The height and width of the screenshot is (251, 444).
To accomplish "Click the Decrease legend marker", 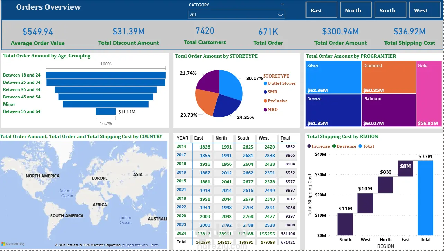I will click(x=334, y=146).
